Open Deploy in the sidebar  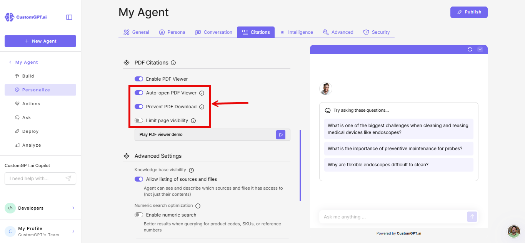click(x=40, y=131)
